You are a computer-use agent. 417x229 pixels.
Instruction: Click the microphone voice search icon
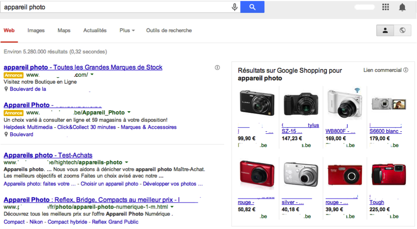click(235, 7)
